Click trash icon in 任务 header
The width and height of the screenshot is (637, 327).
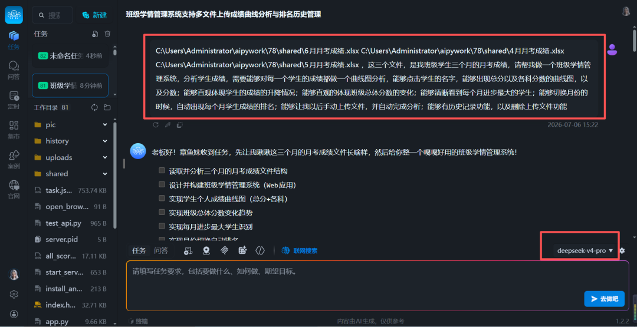107,34
